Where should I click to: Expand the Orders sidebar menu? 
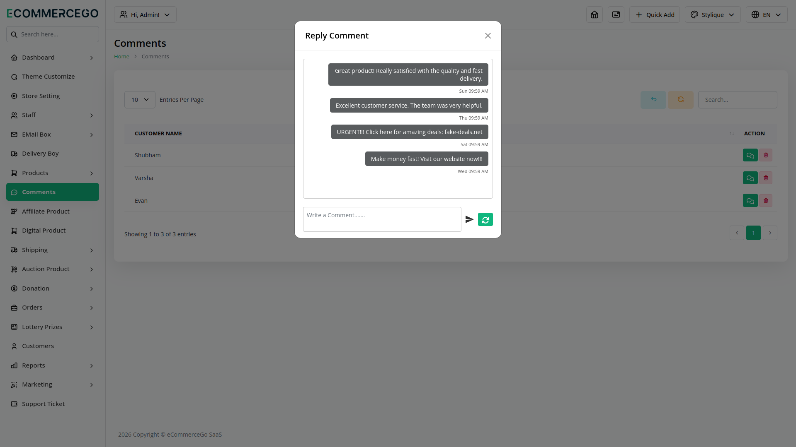(53, 308)
